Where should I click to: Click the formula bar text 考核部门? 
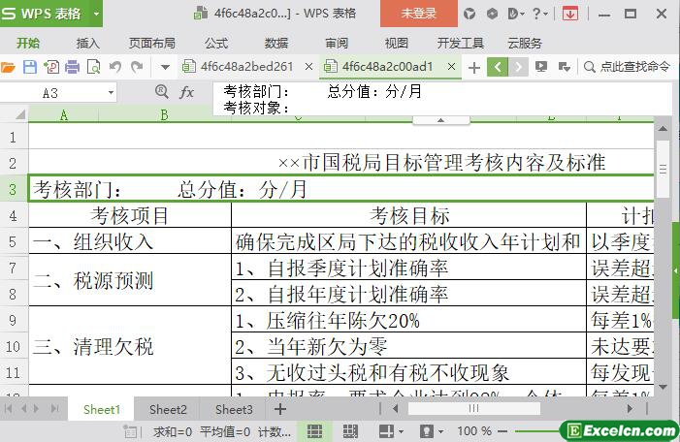[x=256, y=91]
